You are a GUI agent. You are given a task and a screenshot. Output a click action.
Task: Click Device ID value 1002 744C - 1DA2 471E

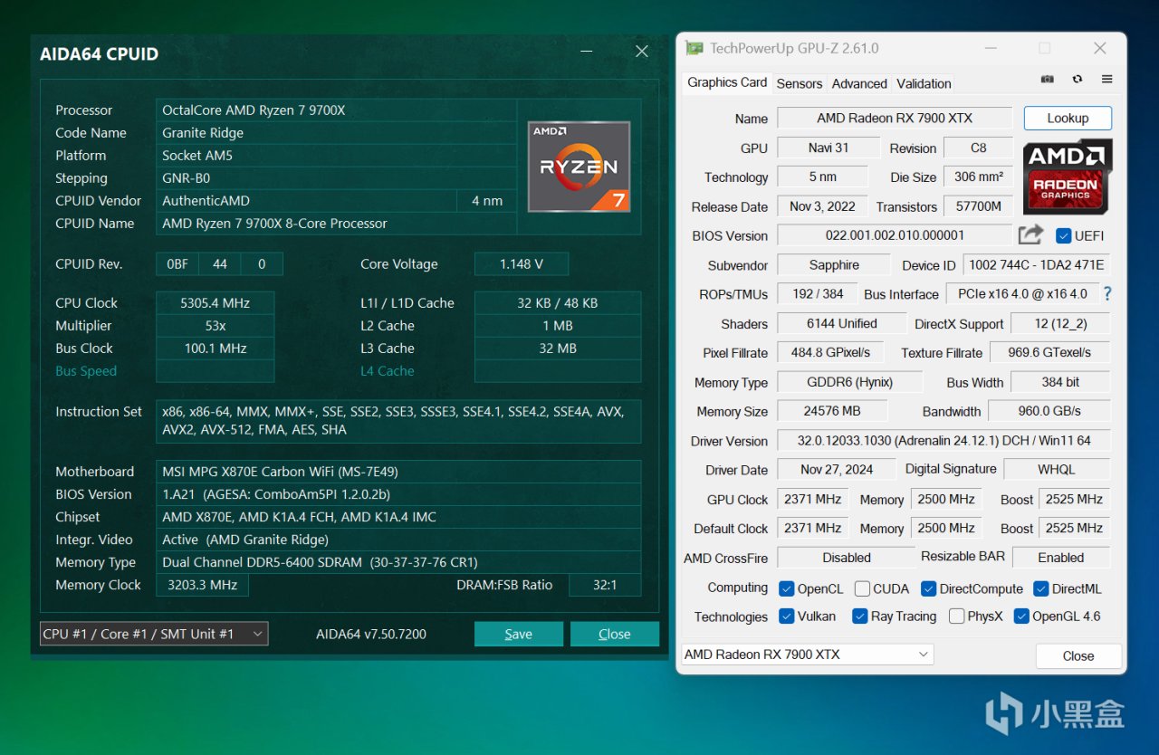(1036, 265)
